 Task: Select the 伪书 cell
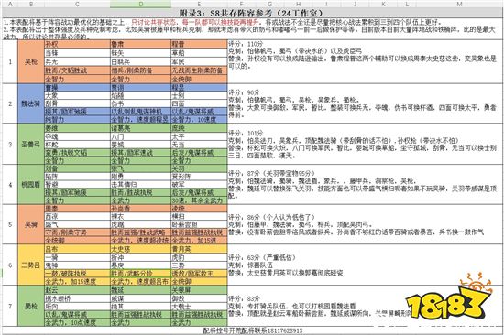coord(141,103)
